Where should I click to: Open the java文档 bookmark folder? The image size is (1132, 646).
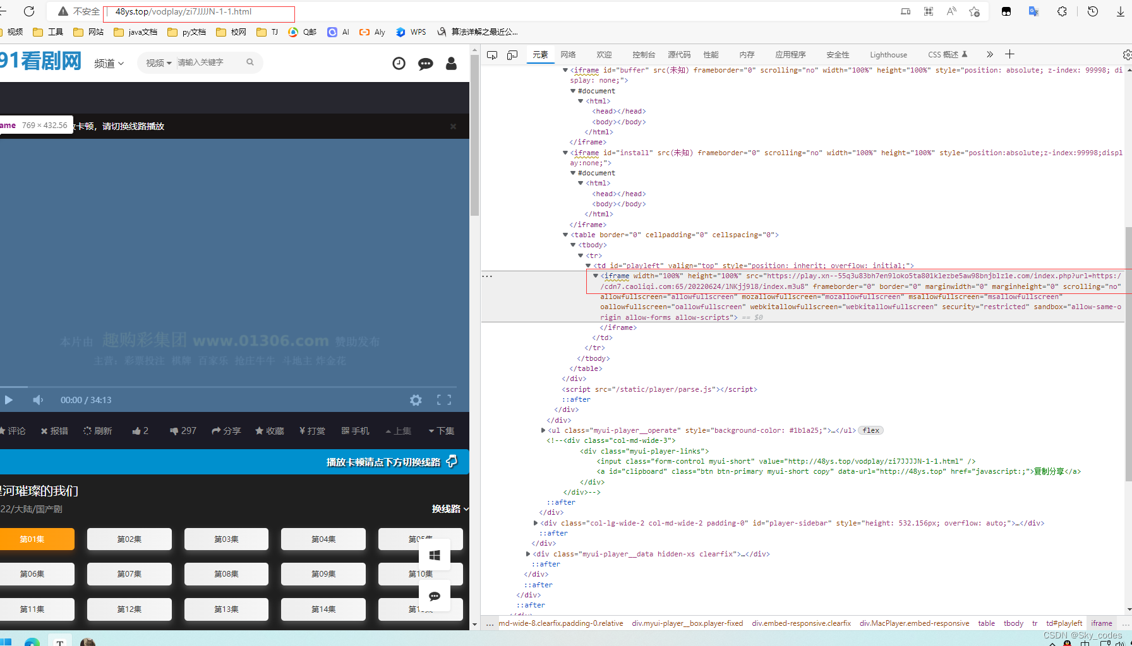click(x=136, y=32)
